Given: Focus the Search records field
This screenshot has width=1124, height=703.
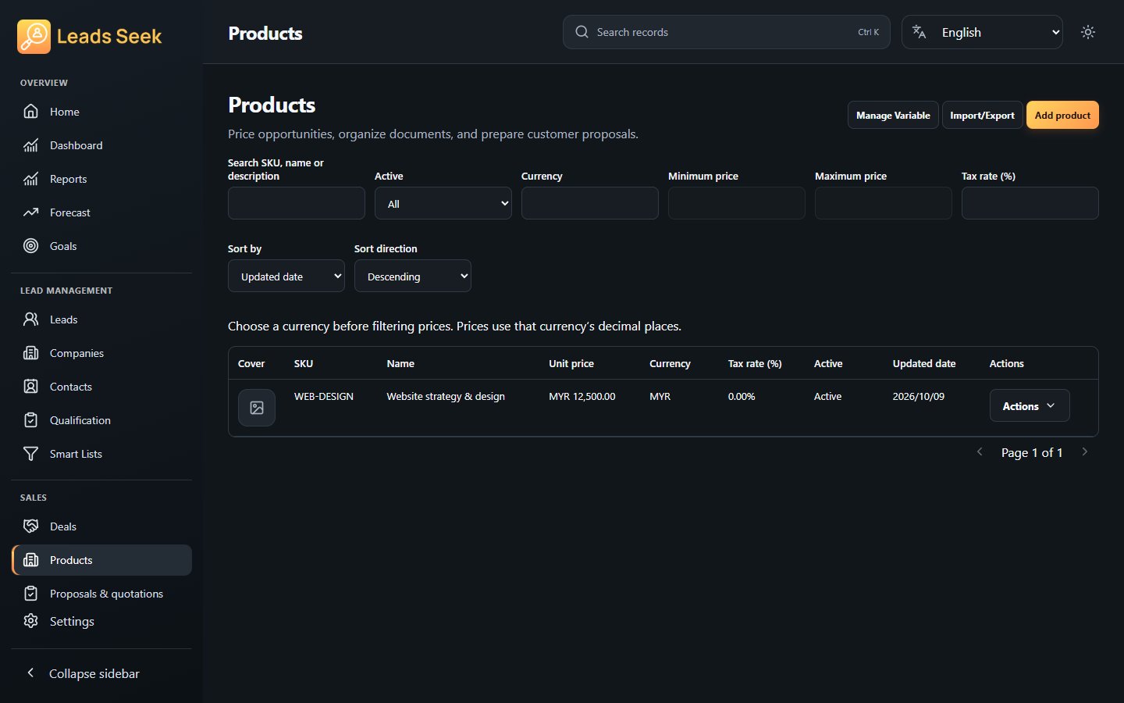Looking at the screenshot, I should (727, 32).
